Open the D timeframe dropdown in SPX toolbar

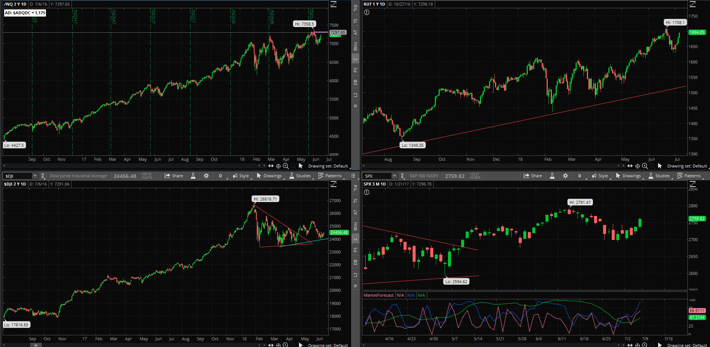tap(580, 176)
